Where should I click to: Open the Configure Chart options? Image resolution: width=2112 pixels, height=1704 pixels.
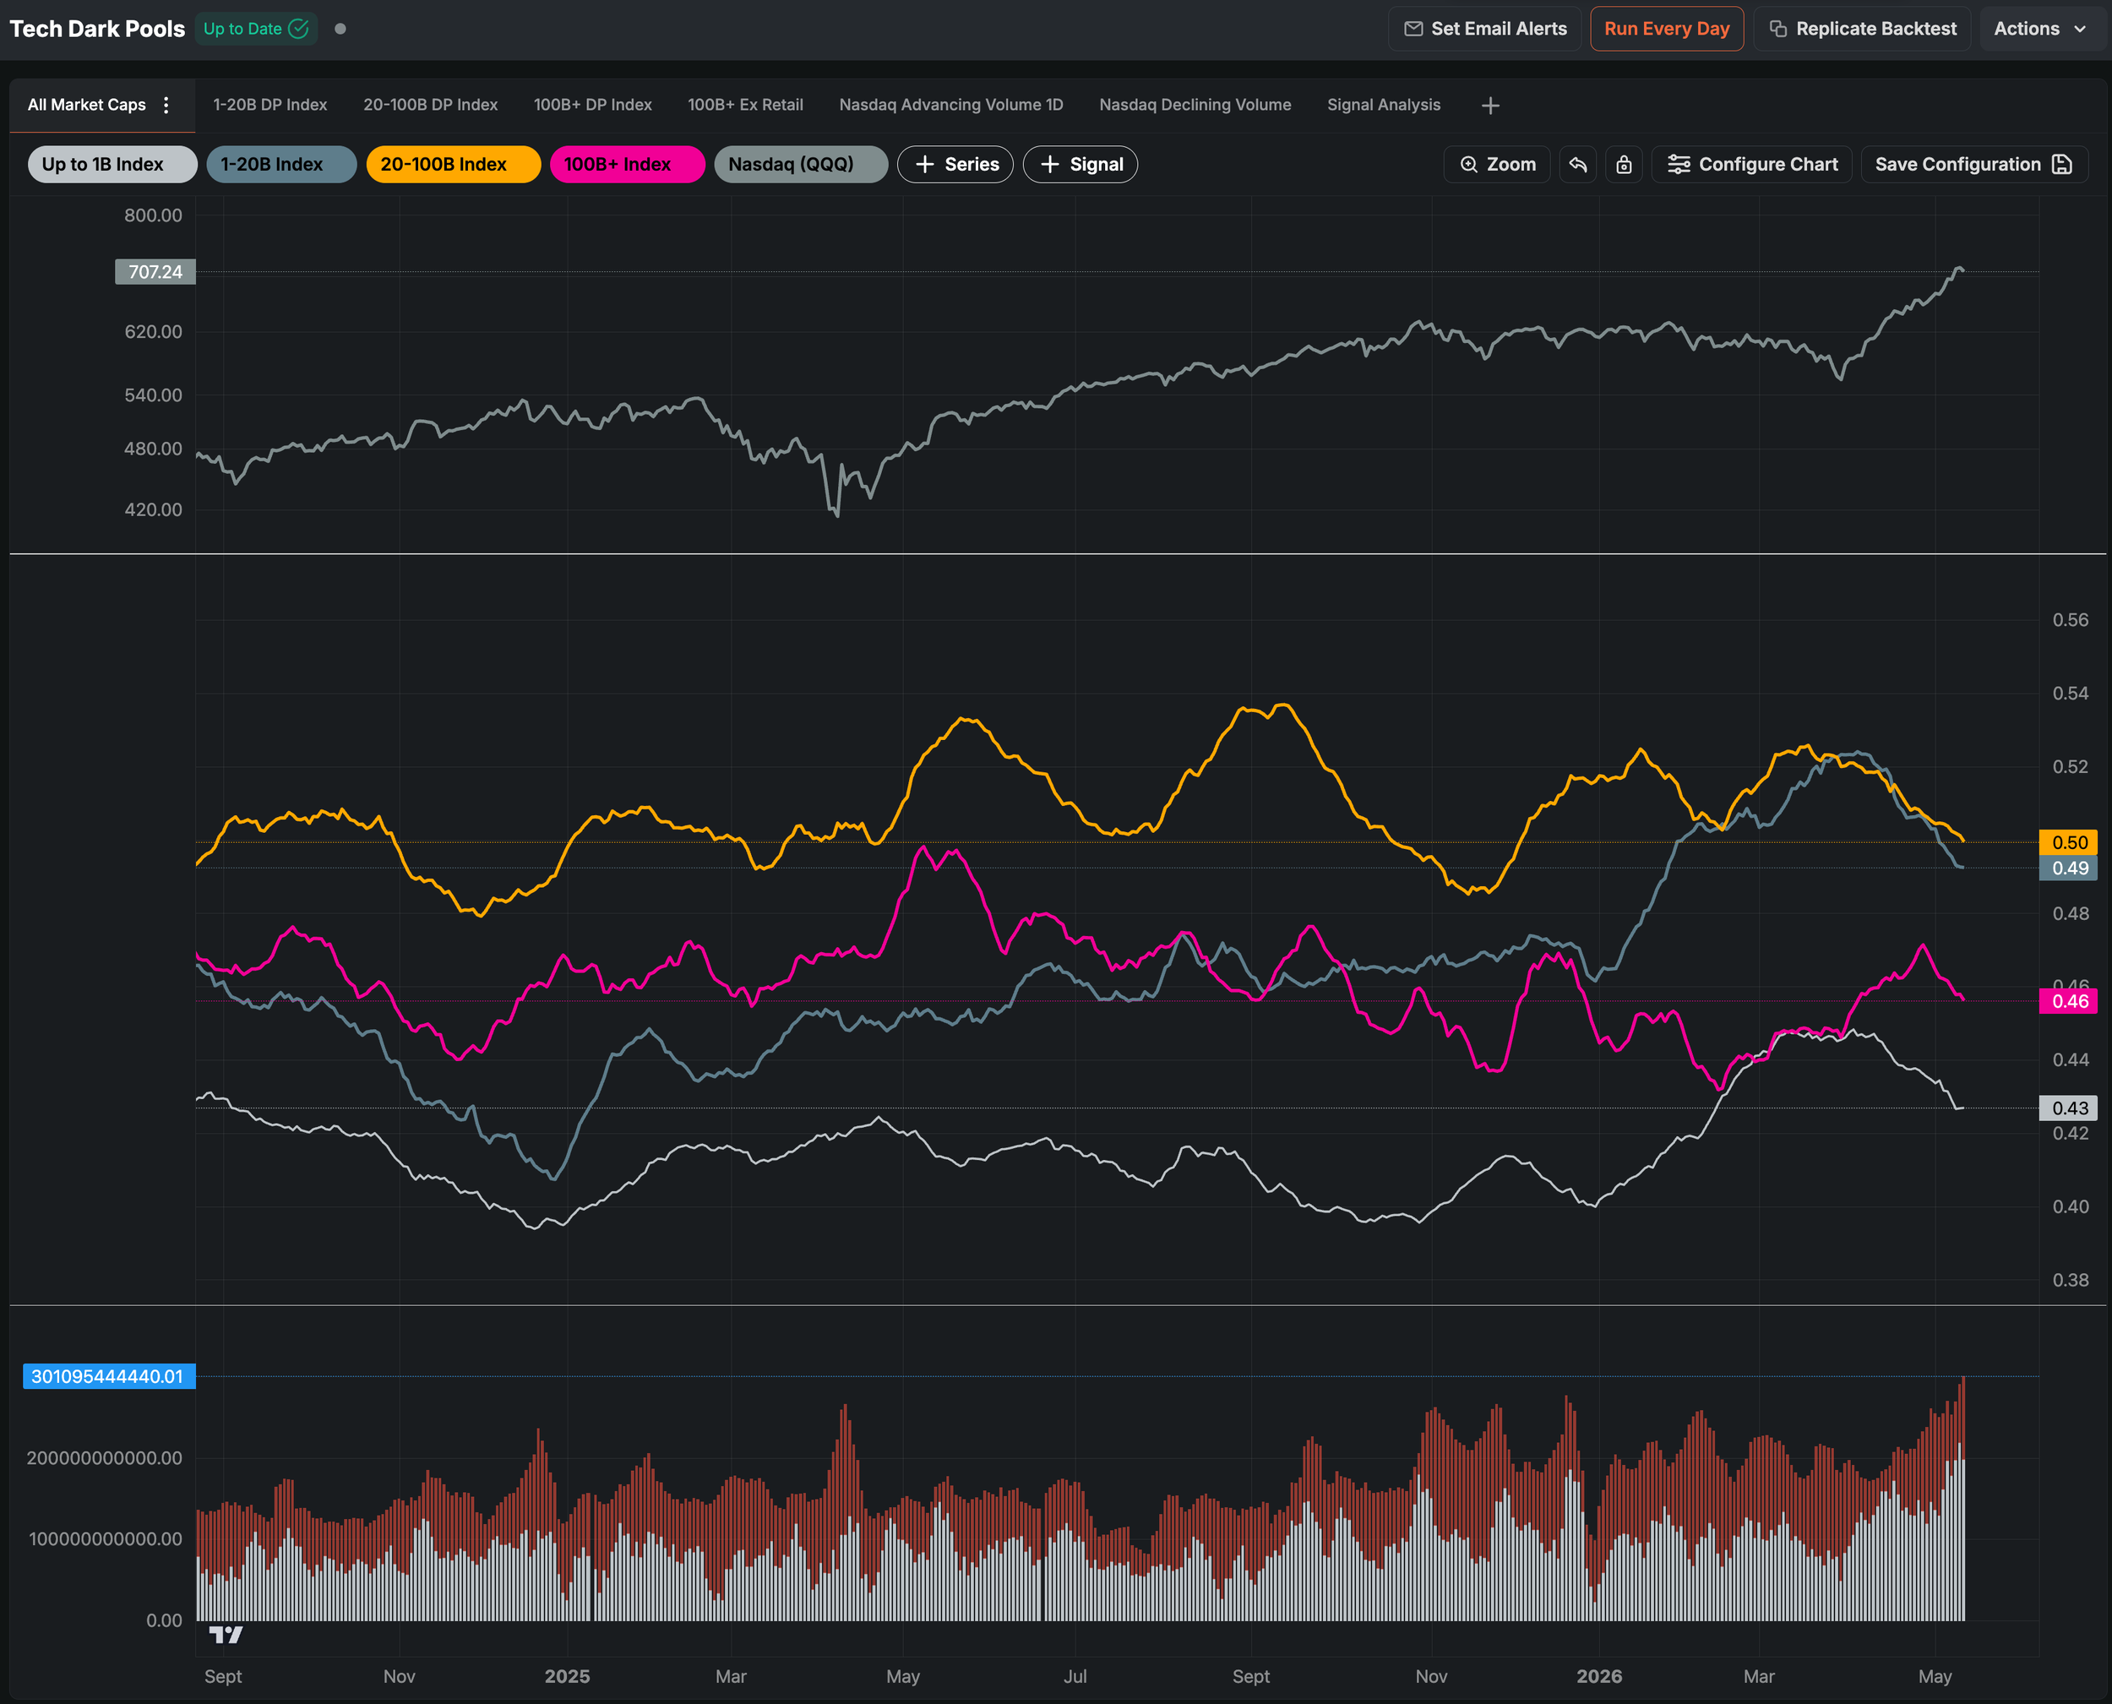point(1752,164)
